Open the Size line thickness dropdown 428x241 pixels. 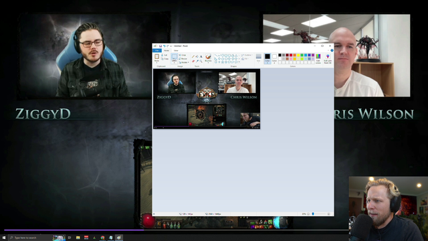[259, 58]
